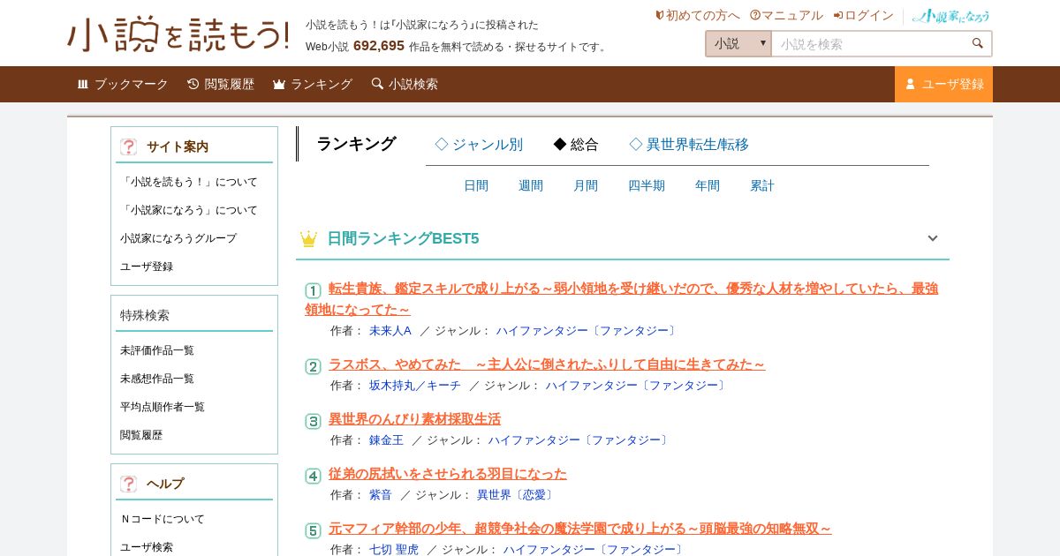Click rank number 1 badge

[313, 290]
